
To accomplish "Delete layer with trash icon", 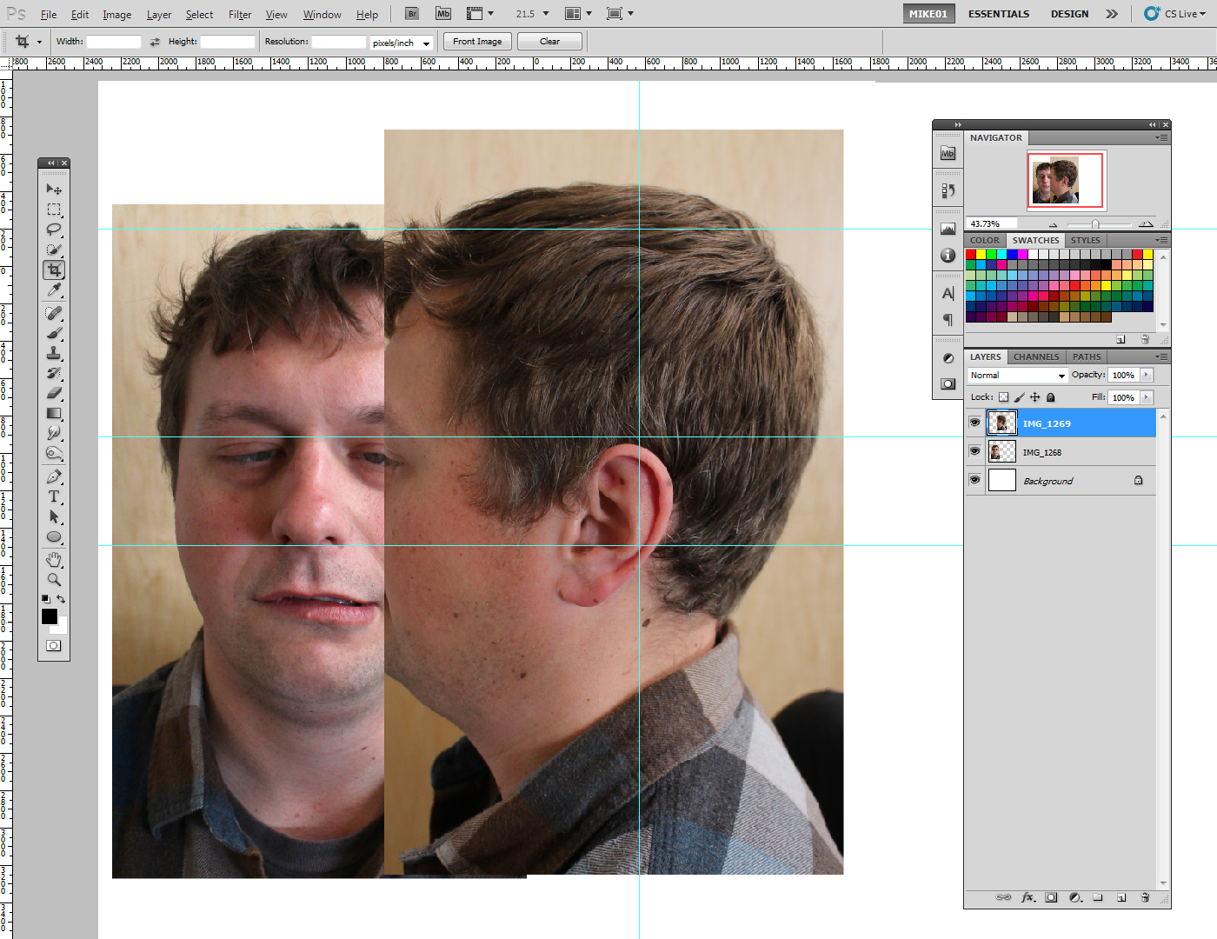I will click(1145, 897).
